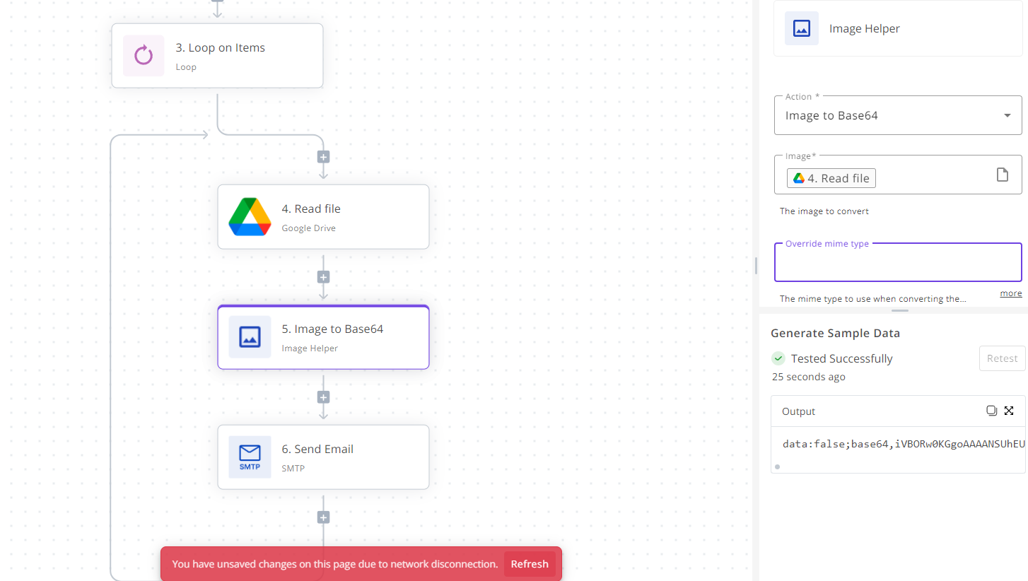Click the 25 seconds ago timestamp
Image resolution: width=1028 pixels, height=581 pixels.
(x=808, y=377)
